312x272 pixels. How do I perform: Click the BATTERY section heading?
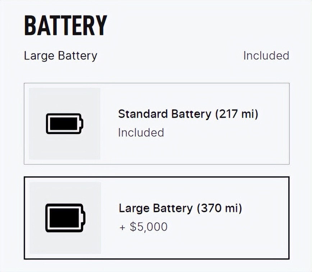click(x=65, y=26)
